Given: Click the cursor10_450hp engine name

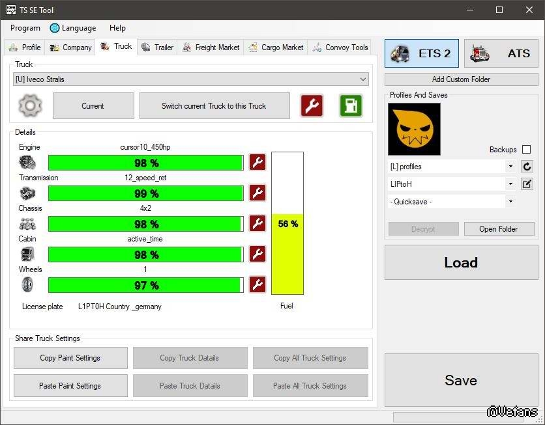Looking at the screenshot, I should [145, 147].
